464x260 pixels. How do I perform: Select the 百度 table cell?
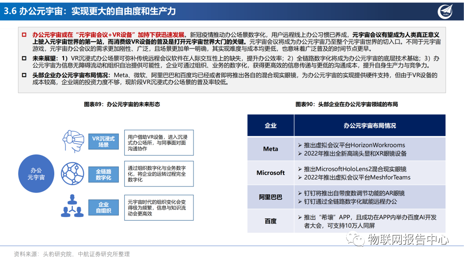pyautogui.click(x=271, y=221)
